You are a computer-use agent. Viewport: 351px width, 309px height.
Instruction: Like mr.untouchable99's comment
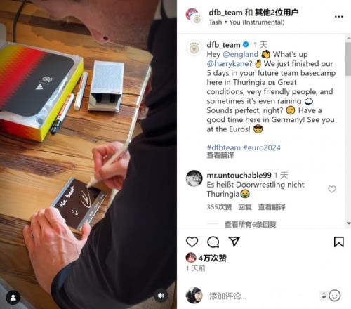coord(332,189)
